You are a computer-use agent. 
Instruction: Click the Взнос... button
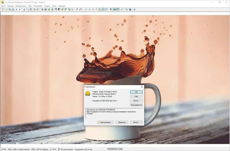point(136,122)
